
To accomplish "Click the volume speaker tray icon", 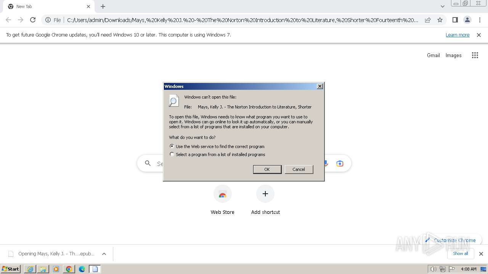I will pyautogui.click(x=433, y=269).
